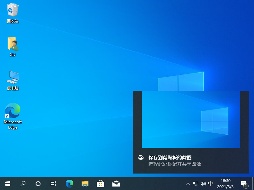254x190 pixels.
Task: Expand the hidden system tray icons chevron
Action: pyautogui.click(x=188, y=184)
